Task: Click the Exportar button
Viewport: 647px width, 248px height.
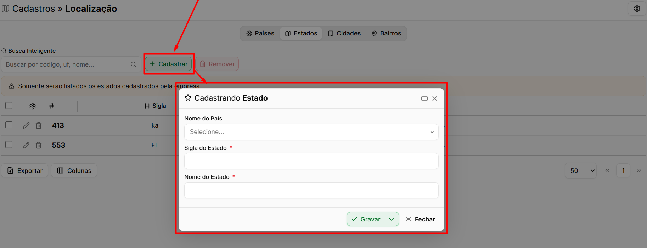Action: coord(25,170)
